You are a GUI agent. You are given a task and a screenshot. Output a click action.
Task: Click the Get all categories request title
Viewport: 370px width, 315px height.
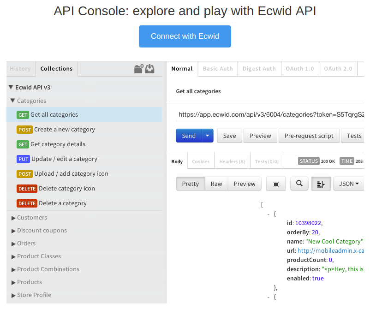click(x=198, y=91)
